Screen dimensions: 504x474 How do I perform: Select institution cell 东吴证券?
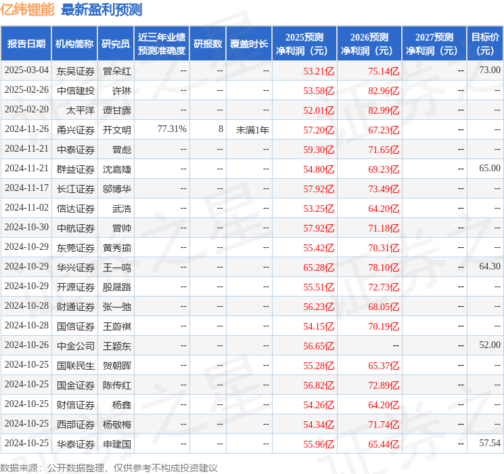tap(76, 71)
